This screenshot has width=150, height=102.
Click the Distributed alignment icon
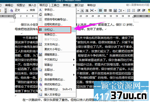click(x=115, y=10)
